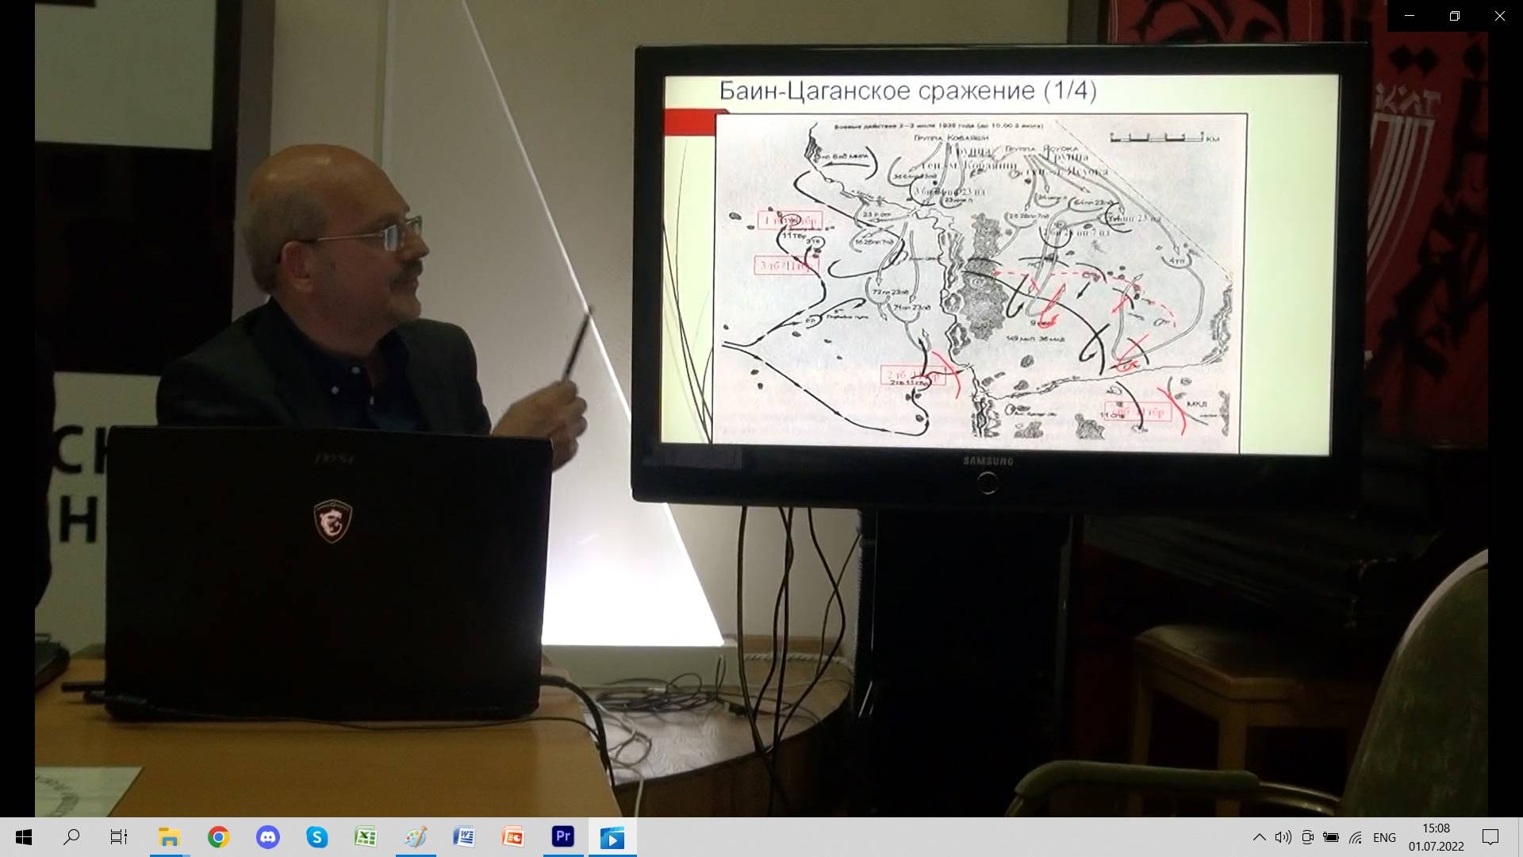Open the PowerPoint taskbar icon
Viewport: 1523px width, 857px height.
[x=513, y=837]
